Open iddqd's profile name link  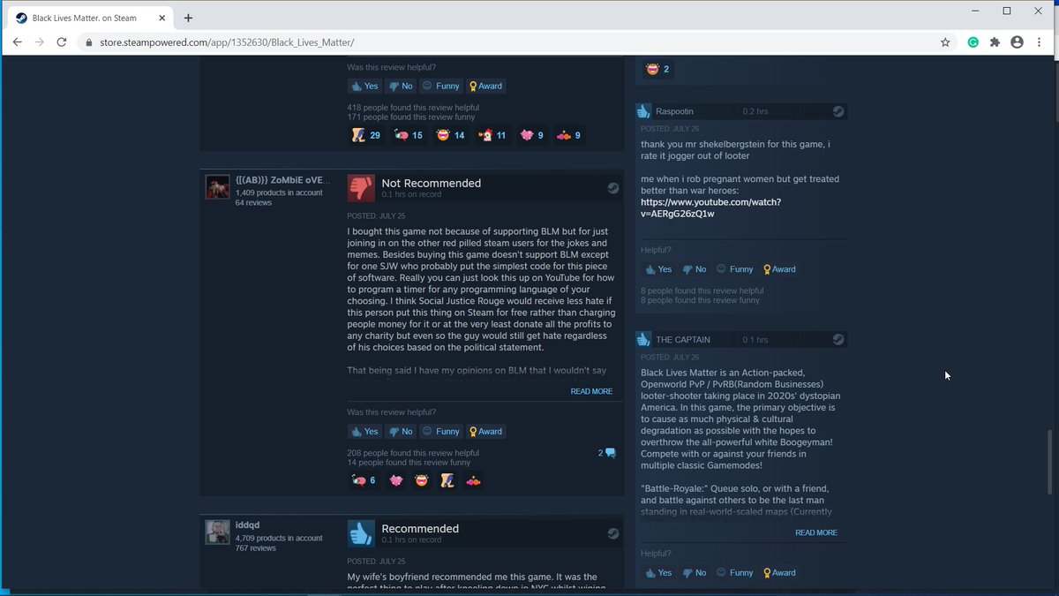(247, 525)
